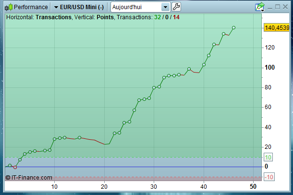Select the 140,4539 current value label
The image size is (293, 195).
pyautogui.click(x=277, y=28)
